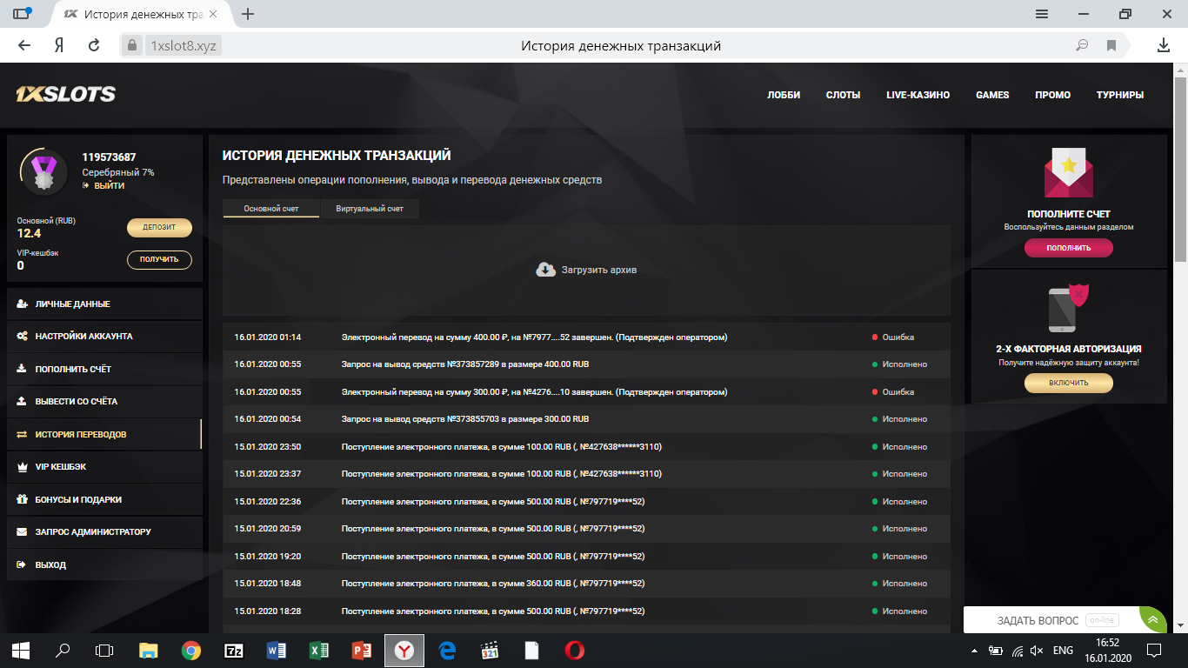
Task: Show hidden system tray icons
Action: (x=973, y=650)
